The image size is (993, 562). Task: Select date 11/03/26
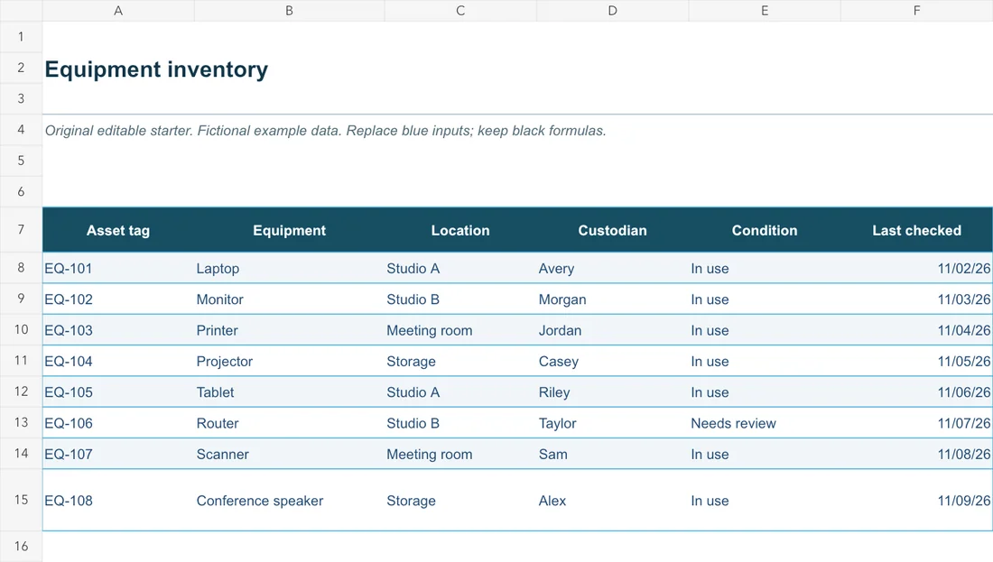916,299
